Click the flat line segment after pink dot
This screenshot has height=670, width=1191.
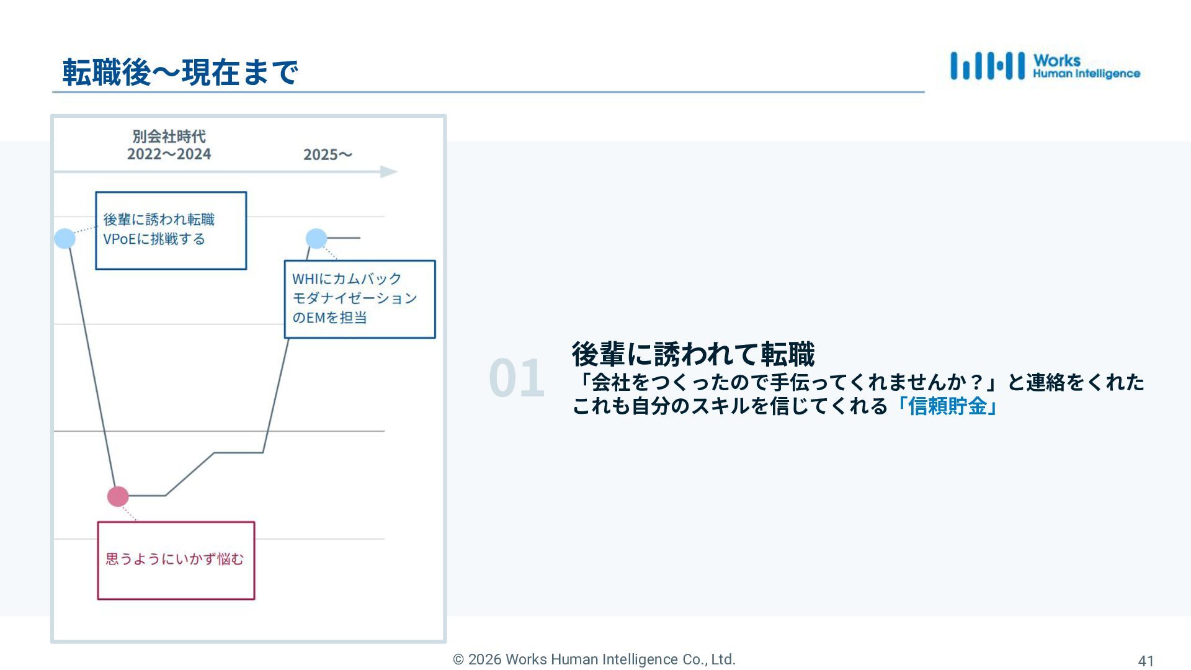148,496
